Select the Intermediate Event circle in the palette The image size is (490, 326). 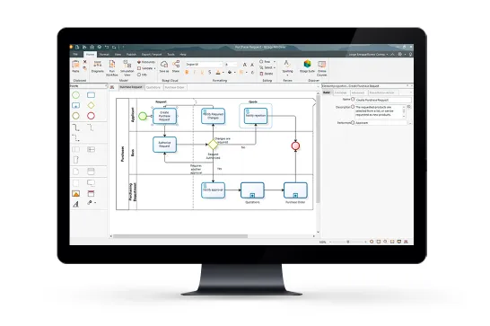tap(75, 116)
